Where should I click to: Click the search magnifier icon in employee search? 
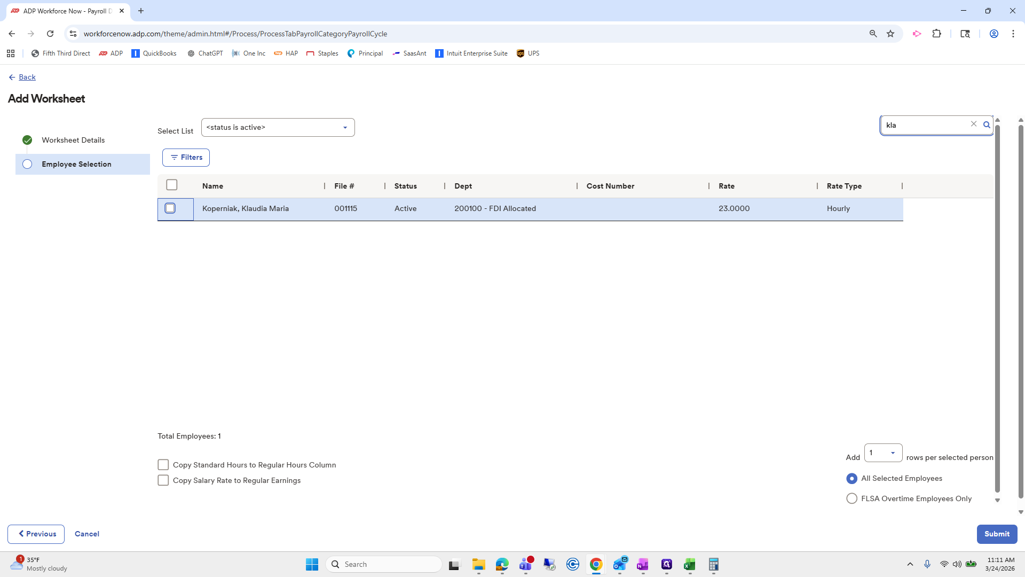987,125
